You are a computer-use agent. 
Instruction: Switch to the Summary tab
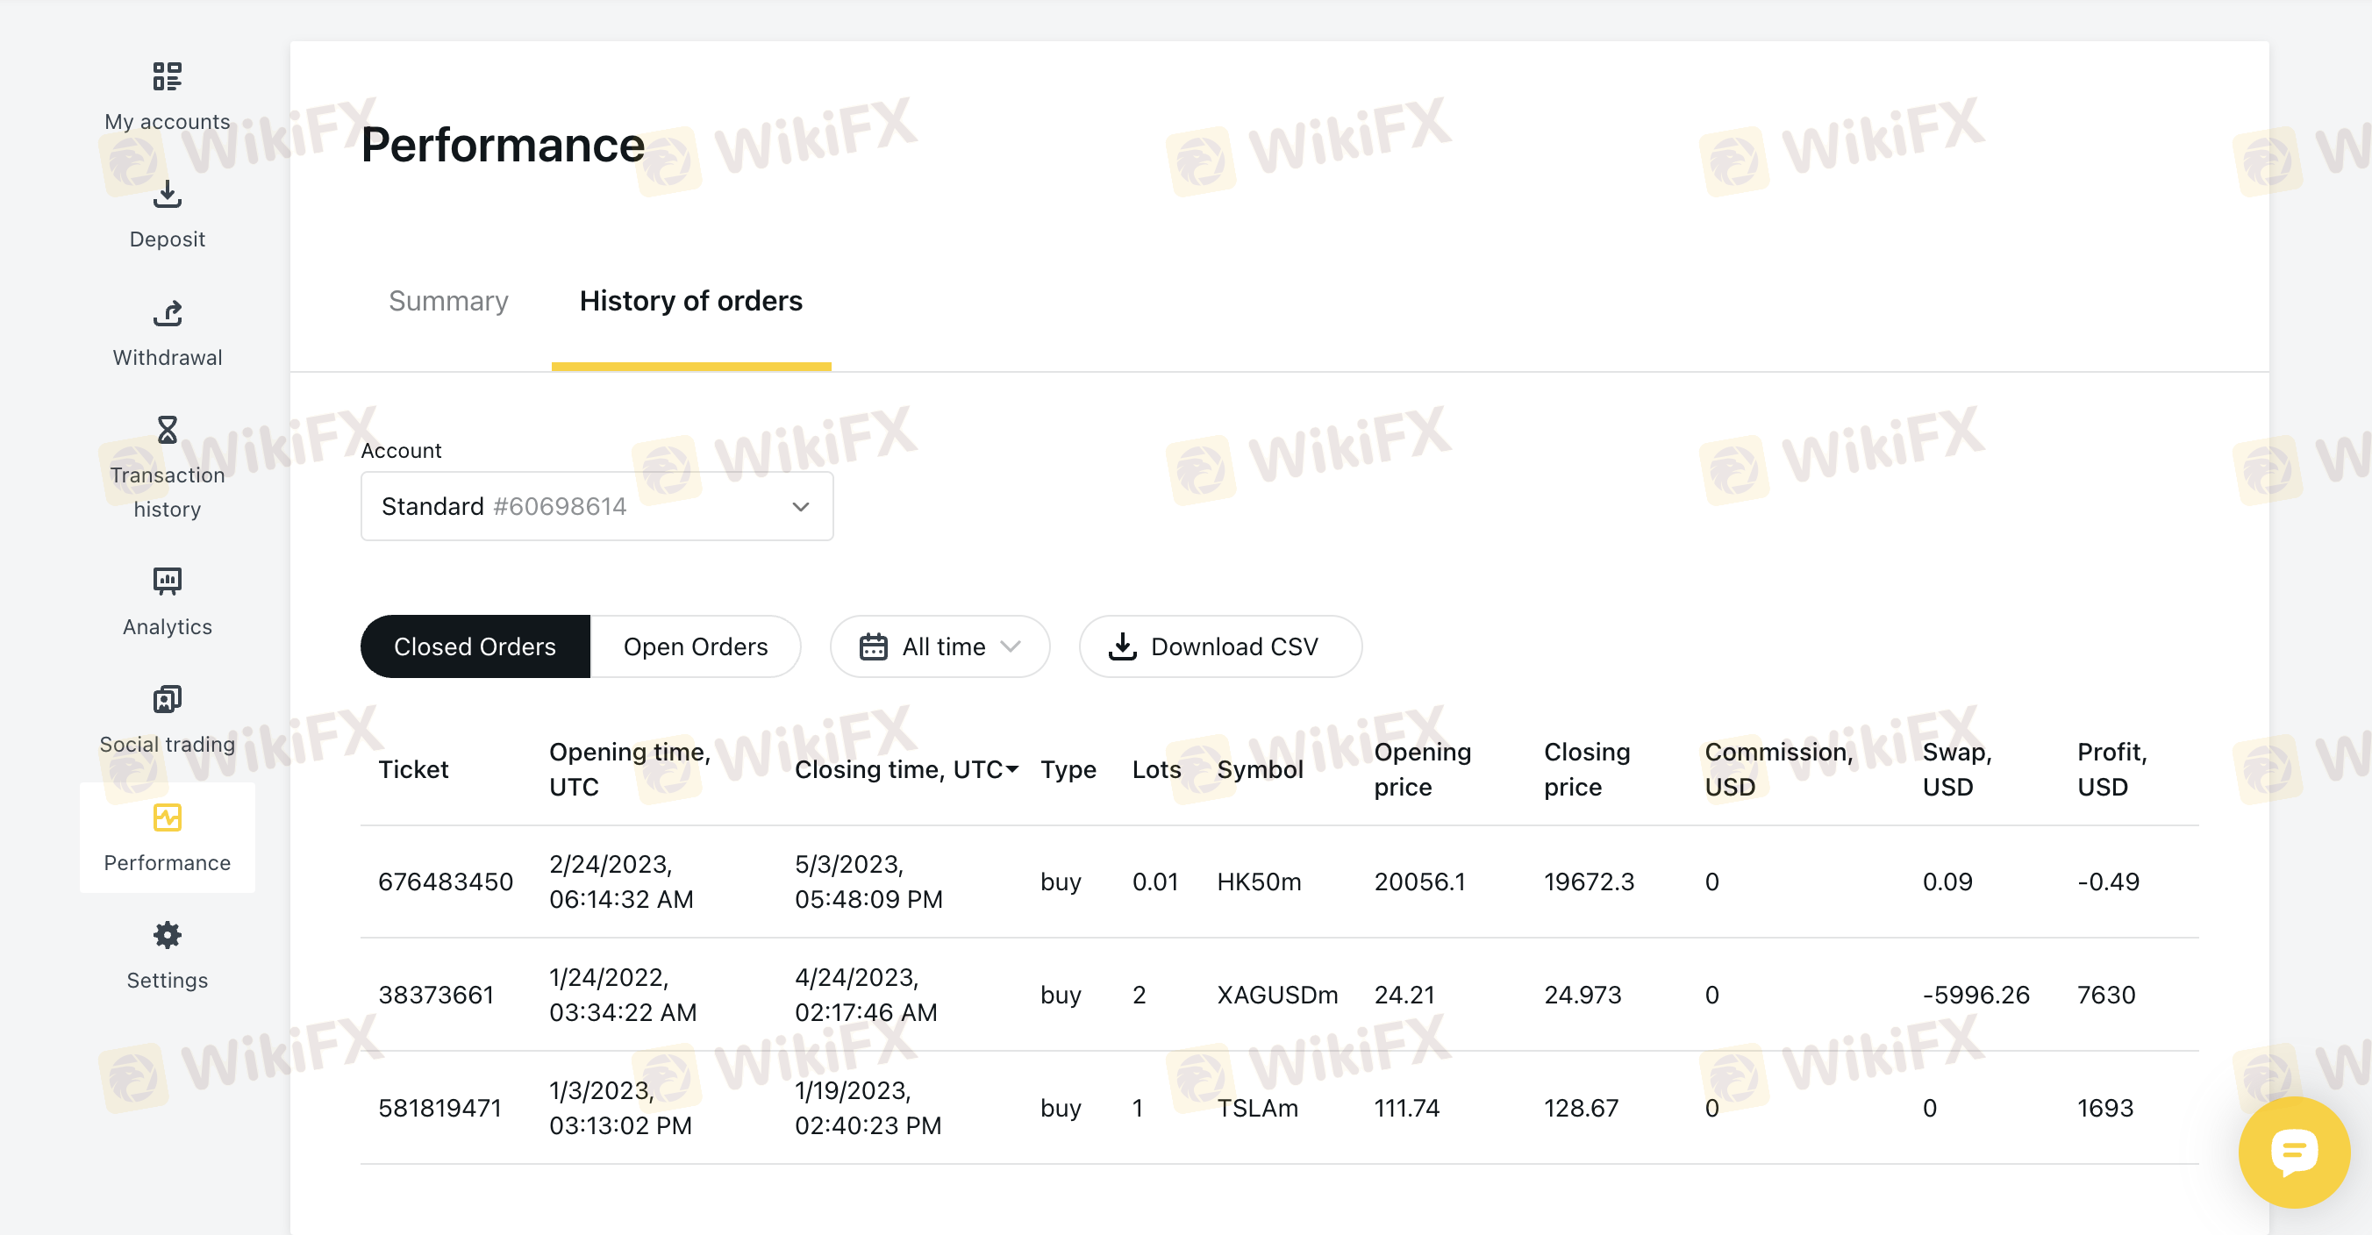click(448, 301)
